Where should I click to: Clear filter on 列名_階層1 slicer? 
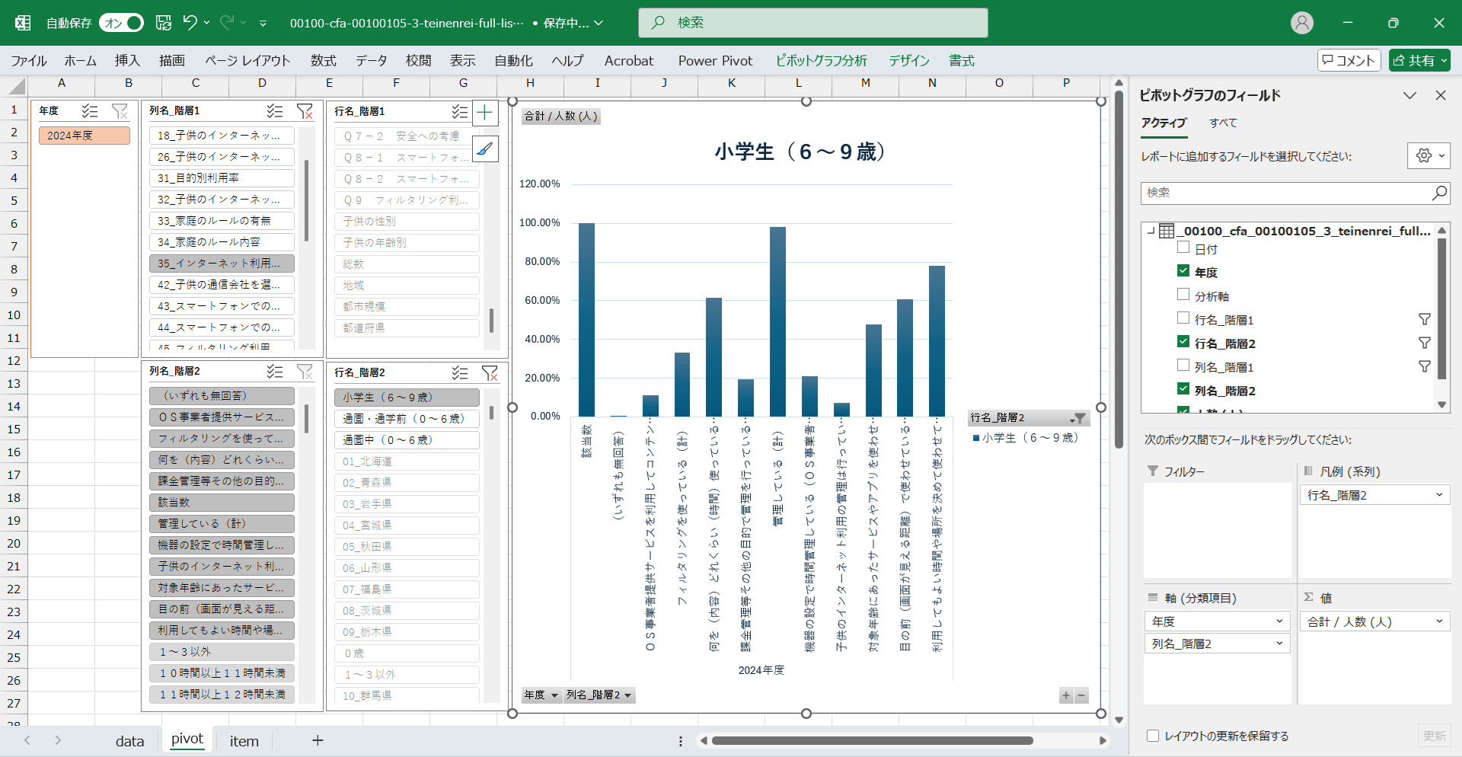(x=305, y=111)
